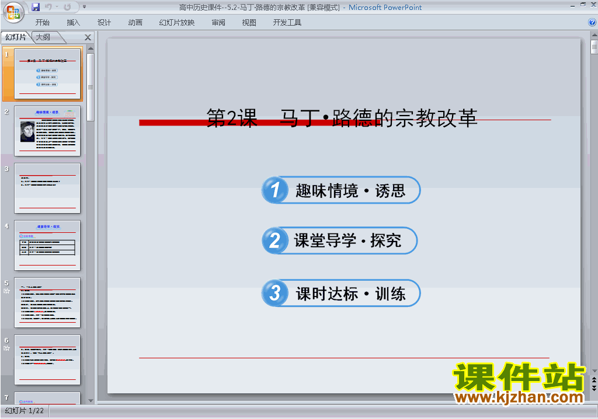The image size is (598, 419).
Task: Switch to the 幻灯片 pane tab
Action: point(16,37)
